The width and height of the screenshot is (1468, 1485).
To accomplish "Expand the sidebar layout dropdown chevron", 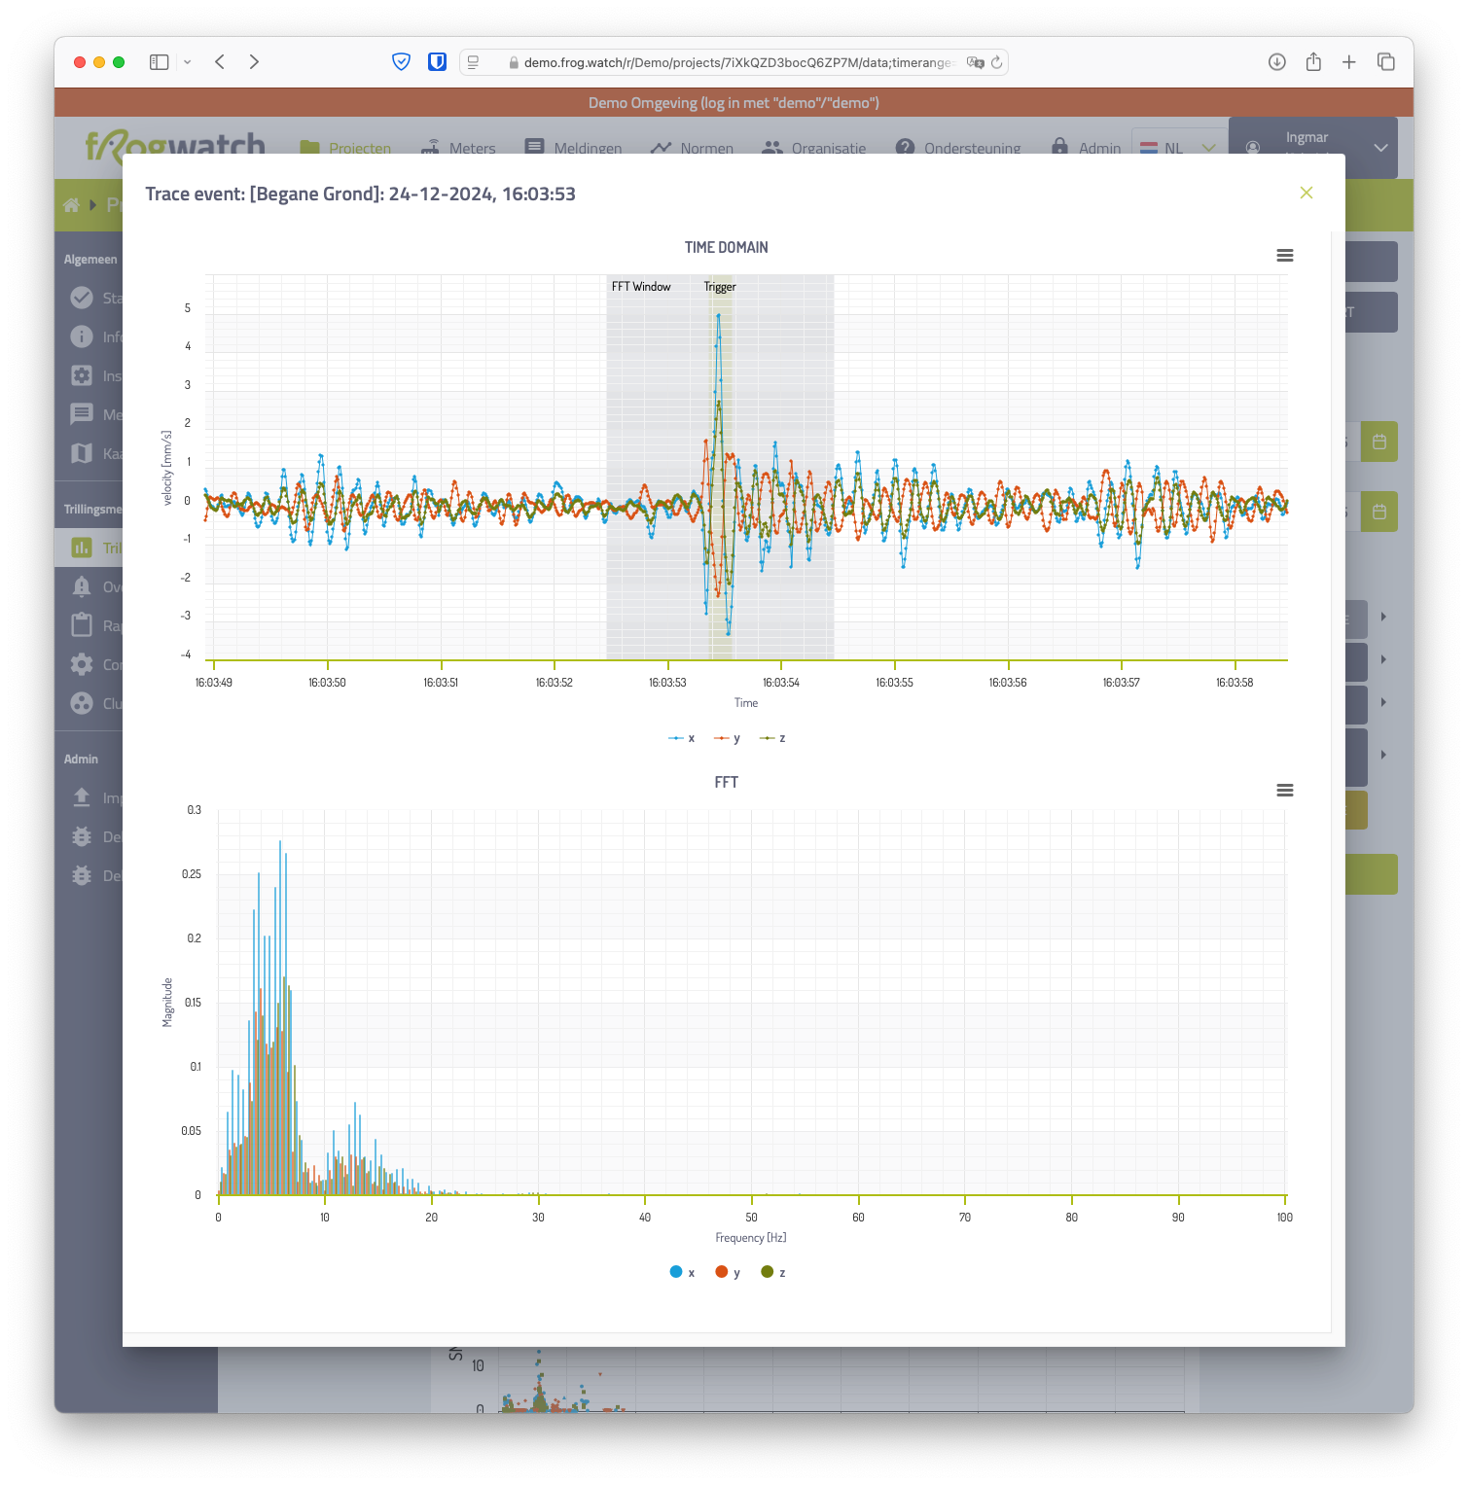I will [188, 62].
